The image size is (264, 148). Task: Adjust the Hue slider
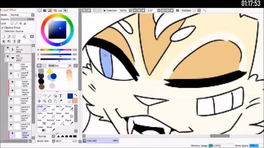click(x=56, y=50)
